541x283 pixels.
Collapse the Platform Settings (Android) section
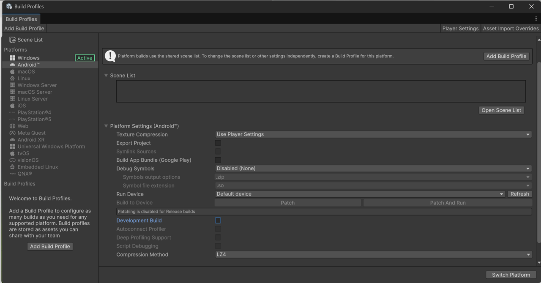click(106, 126)
